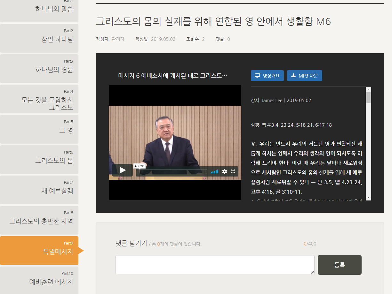
Task: Click the 0/400 character counter
Action: point(310,244)
